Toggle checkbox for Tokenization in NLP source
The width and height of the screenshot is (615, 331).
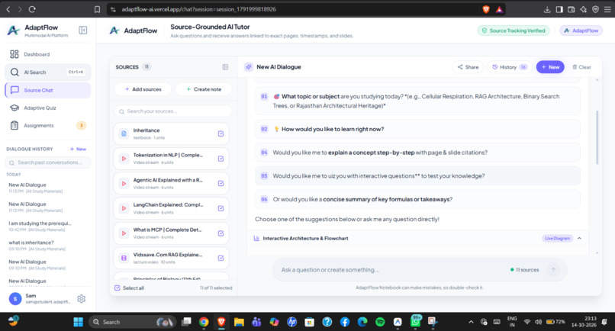(x=221, y=159)
